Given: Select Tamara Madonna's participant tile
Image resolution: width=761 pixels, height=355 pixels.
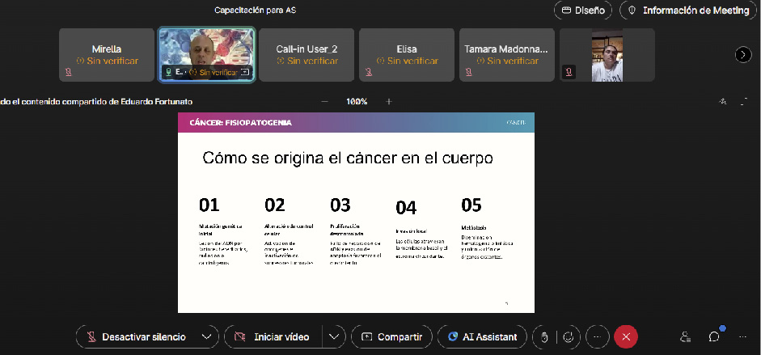Looking at the screenshot, I should (x=506, y=54).
